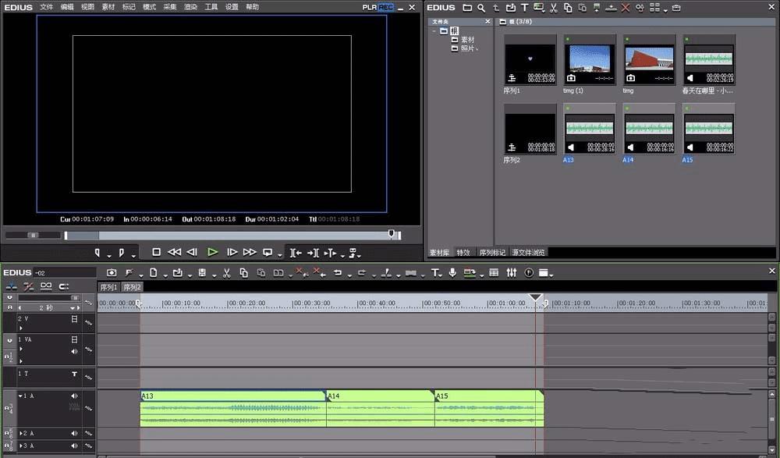Mute the 1 VA track audio
The image size is (780, 458).
(75, 351)
